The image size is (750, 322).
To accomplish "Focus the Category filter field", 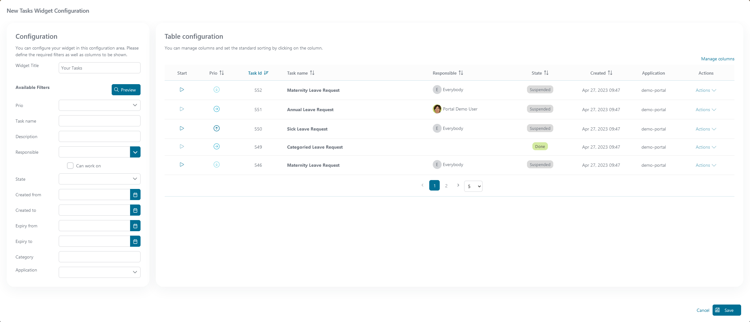I will tap(100, 257).
